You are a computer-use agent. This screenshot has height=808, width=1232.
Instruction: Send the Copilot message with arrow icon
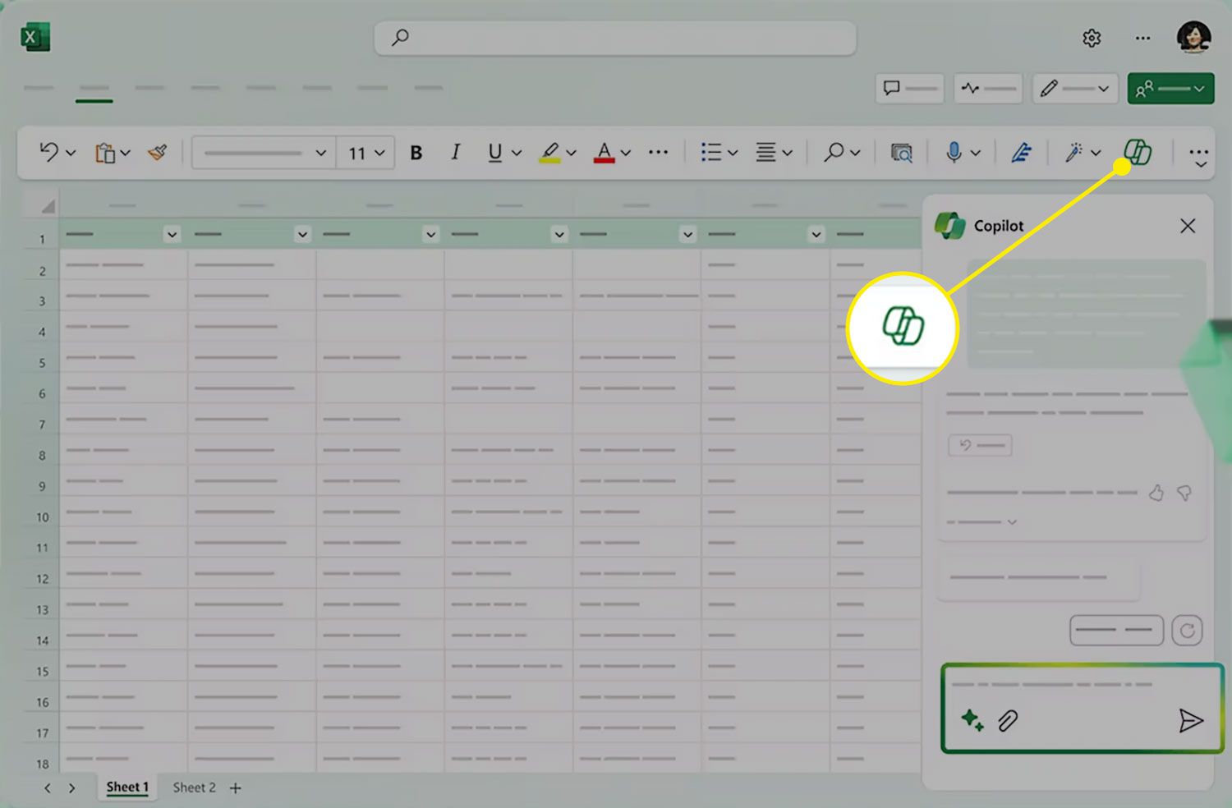(x=1190, y=720)
